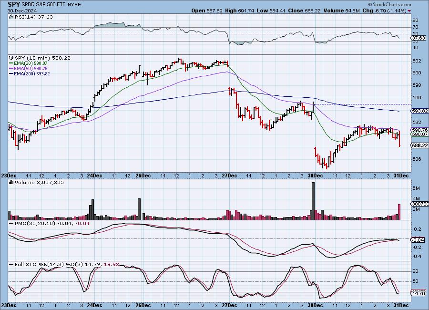Click the 30Dec label under the stochastic panel
This screenshot has height=310, width=429.
[x=315, y=305]
